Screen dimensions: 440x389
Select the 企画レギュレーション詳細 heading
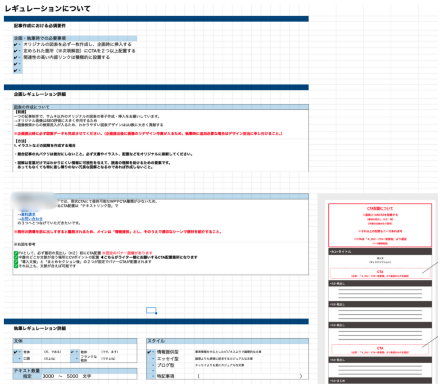40,94
